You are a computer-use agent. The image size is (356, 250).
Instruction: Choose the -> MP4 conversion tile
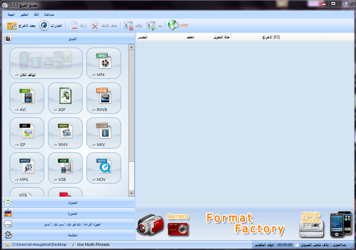(104, 63)
